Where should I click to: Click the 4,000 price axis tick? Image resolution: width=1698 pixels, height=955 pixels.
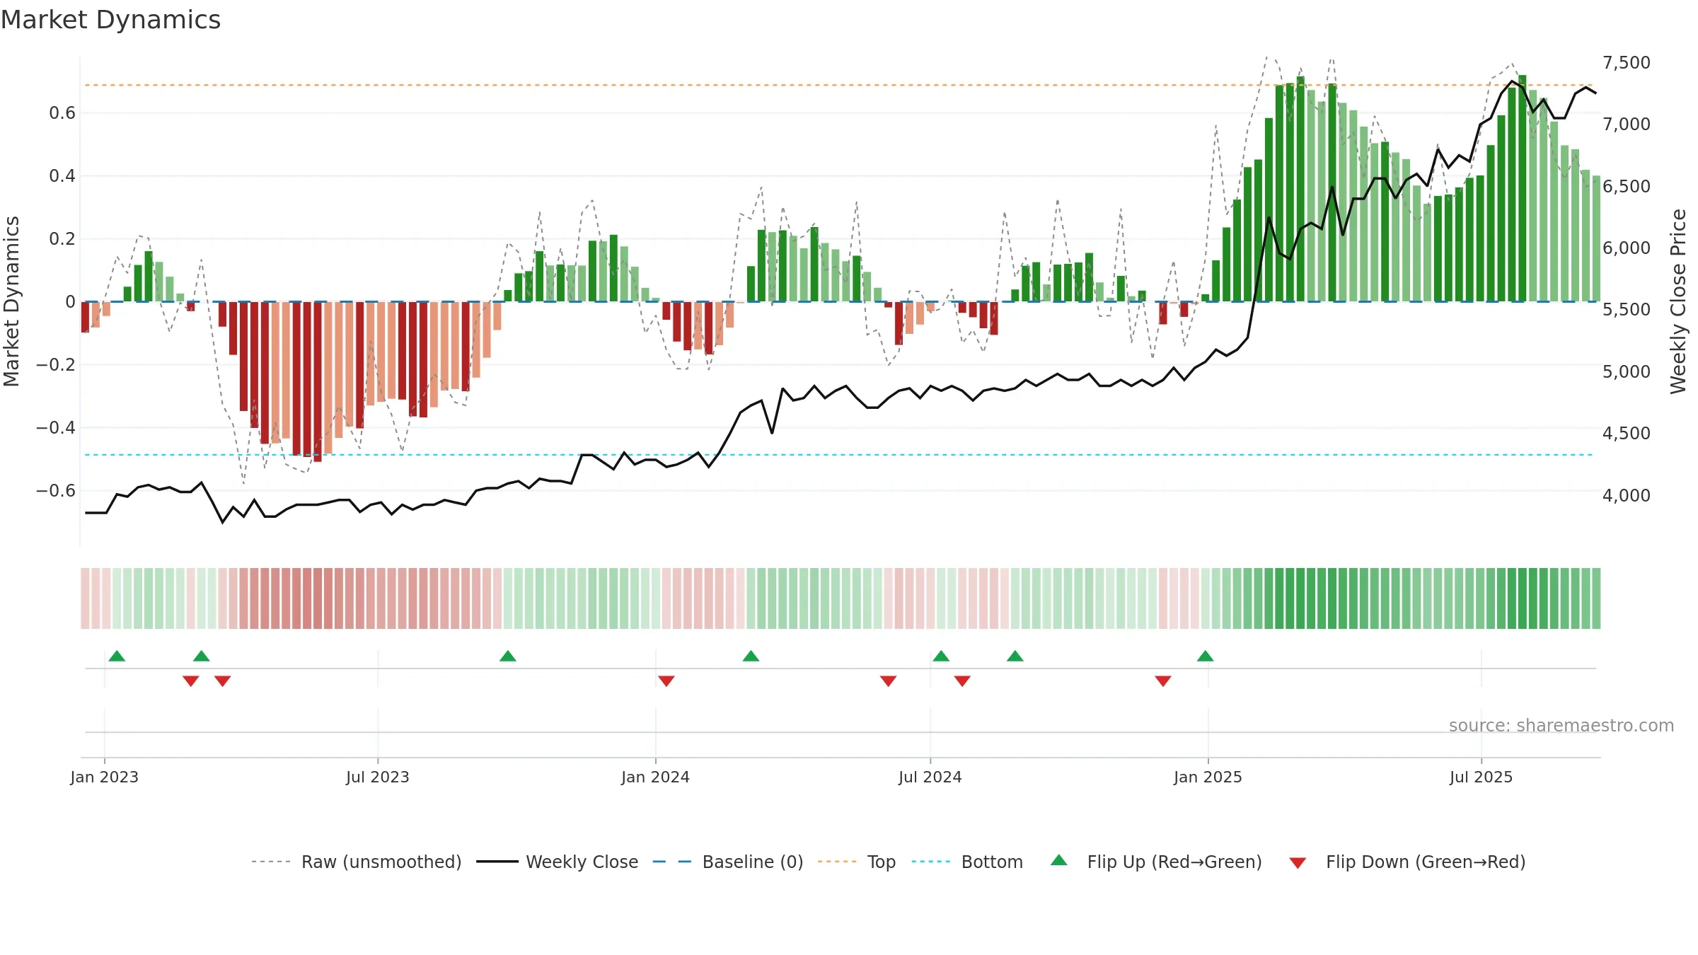click(1627, 495)
